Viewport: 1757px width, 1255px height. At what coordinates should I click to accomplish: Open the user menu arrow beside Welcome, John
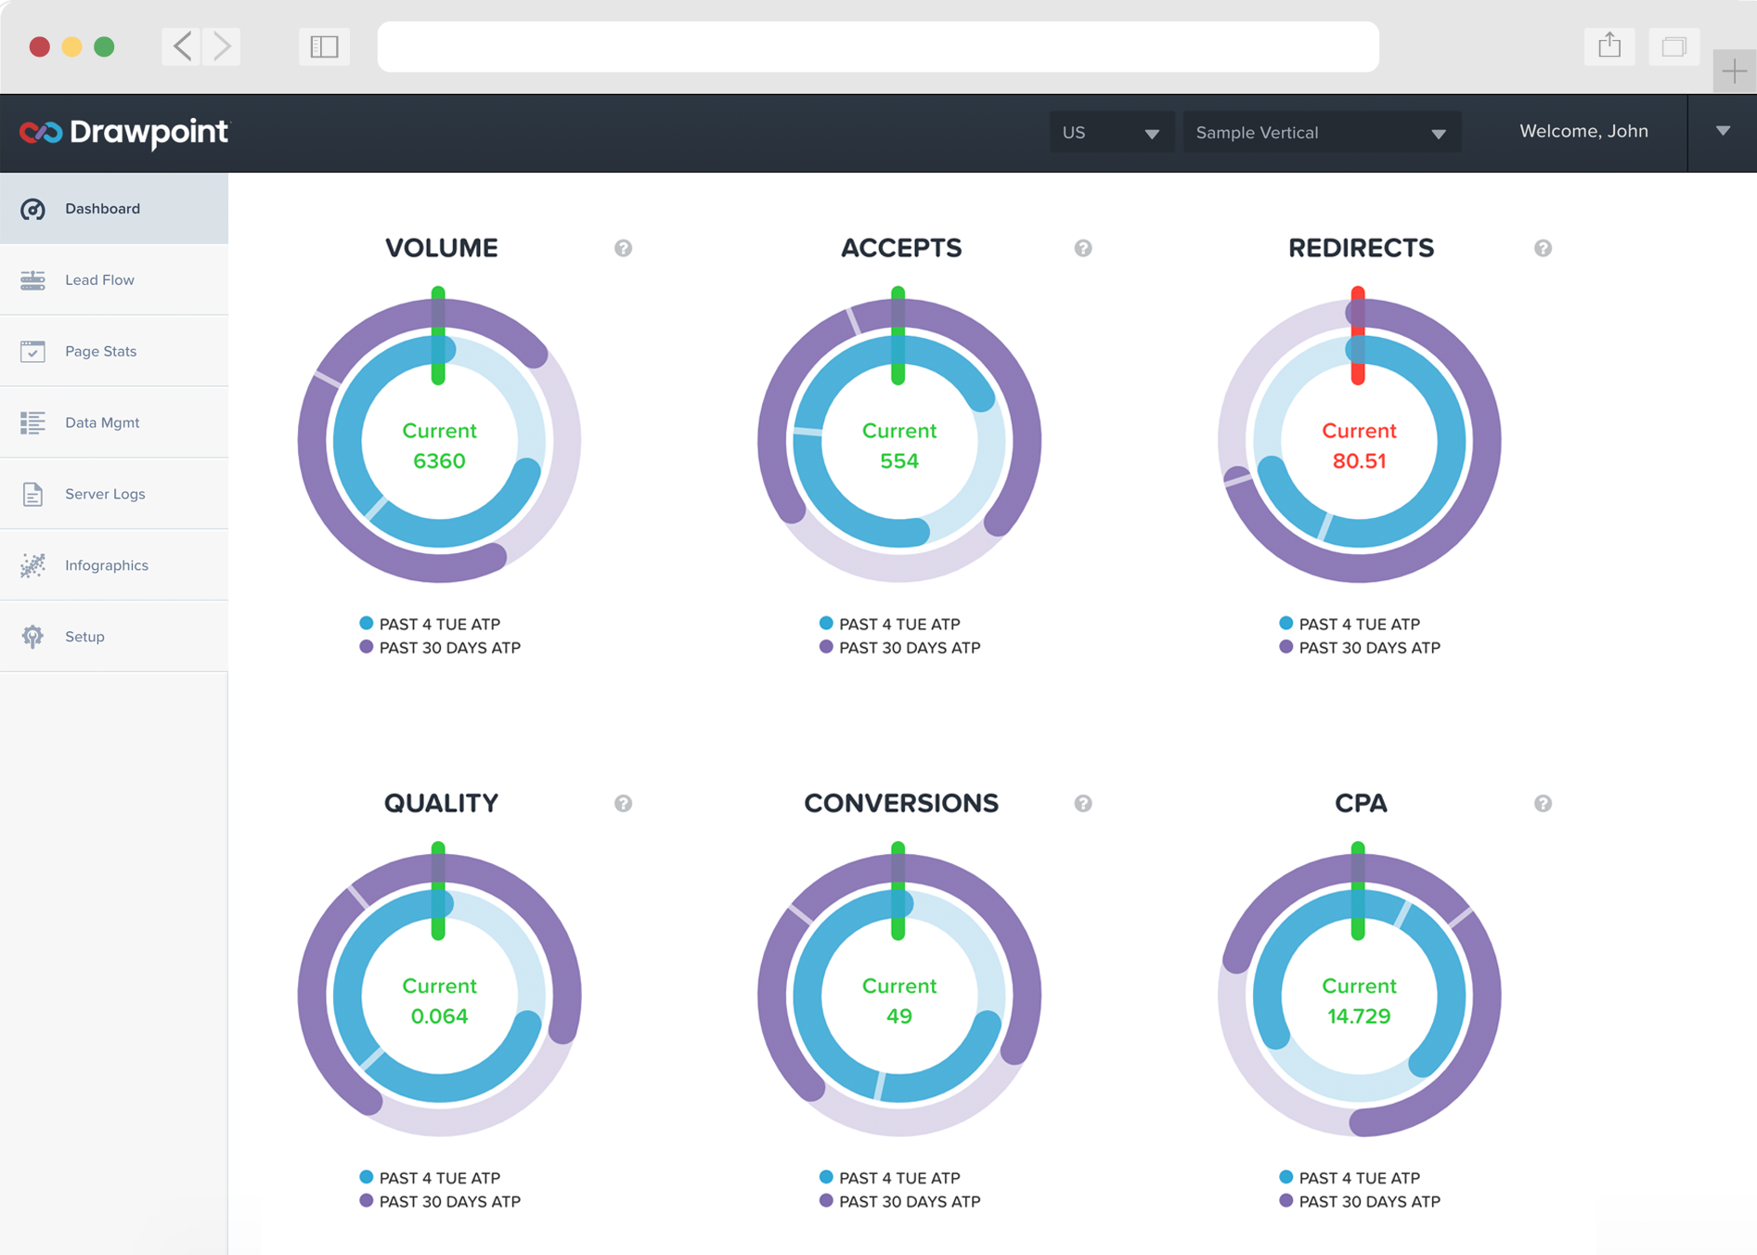pyautogui.click(x=1722, y=132)
